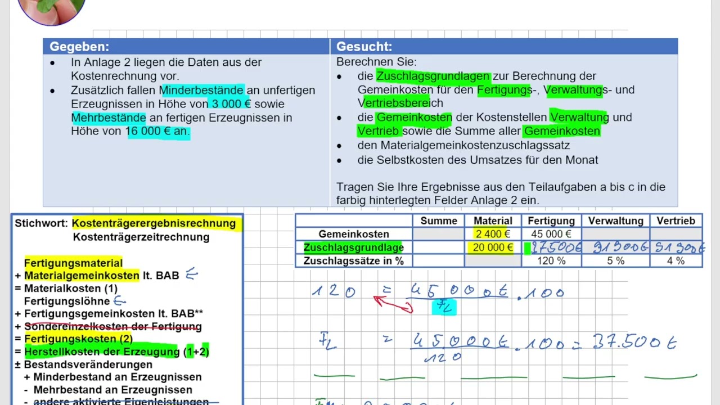720x405 pixels.
Task: Click the "Summe" column header in the table
Action: click(439, 221)
